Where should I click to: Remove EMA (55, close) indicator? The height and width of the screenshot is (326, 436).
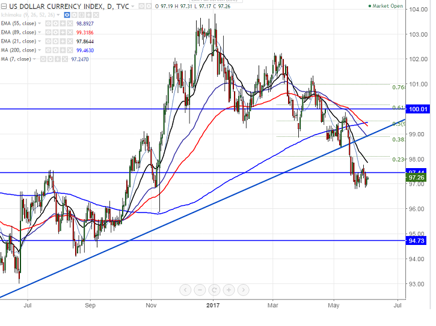(70, 23)
